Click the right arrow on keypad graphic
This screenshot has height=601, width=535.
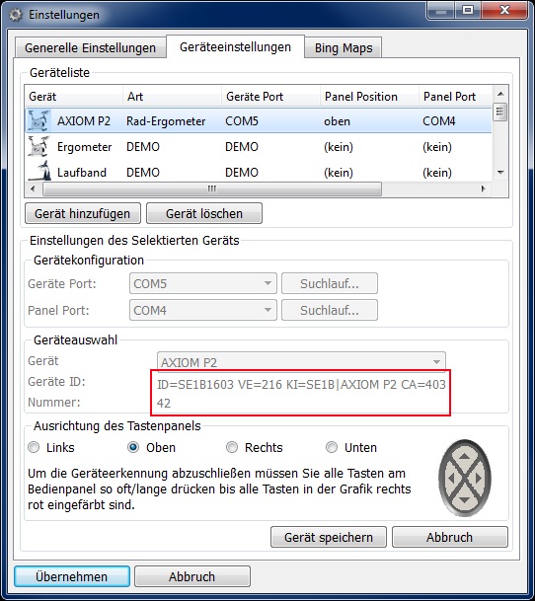coord(478,478)
